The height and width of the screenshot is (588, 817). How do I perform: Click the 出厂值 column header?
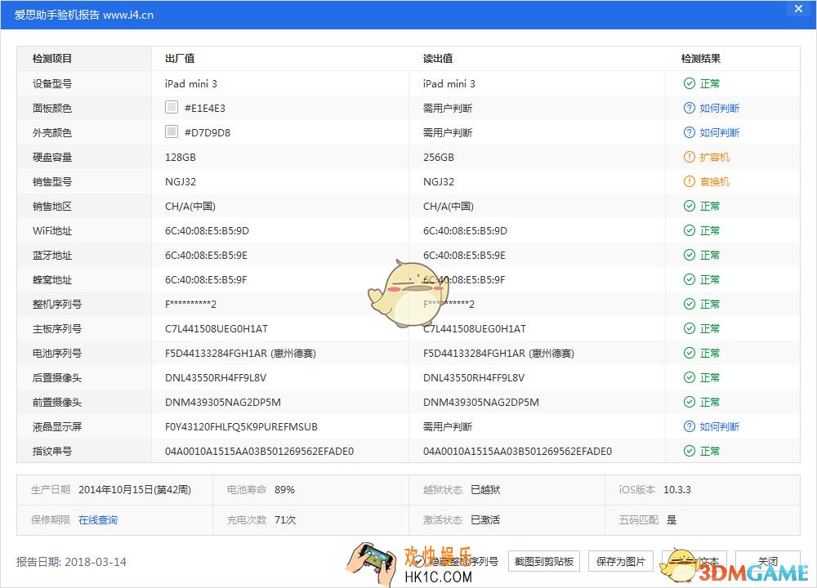click(180, 58)
